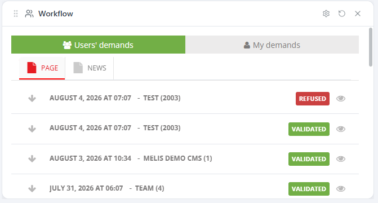This screenshot has height=203, width=378.
Task: Select "AUGUST 4, 2026 AT 07:07" in REFUSED row
Action: point(90,98)
